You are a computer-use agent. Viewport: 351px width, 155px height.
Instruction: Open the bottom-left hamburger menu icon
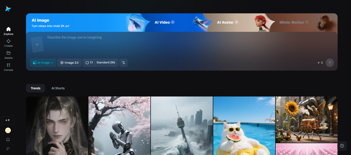pos(8,149)
